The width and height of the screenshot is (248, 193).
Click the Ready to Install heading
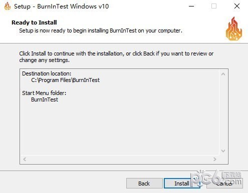[x=34, y=22]
